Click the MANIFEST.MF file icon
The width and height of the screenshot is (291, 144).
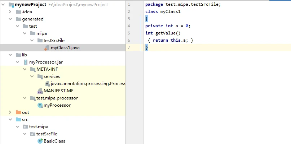[x=40, y=91]
